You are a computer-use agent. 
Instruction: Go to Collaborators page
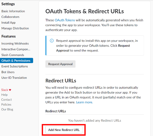tap(10, 17)
